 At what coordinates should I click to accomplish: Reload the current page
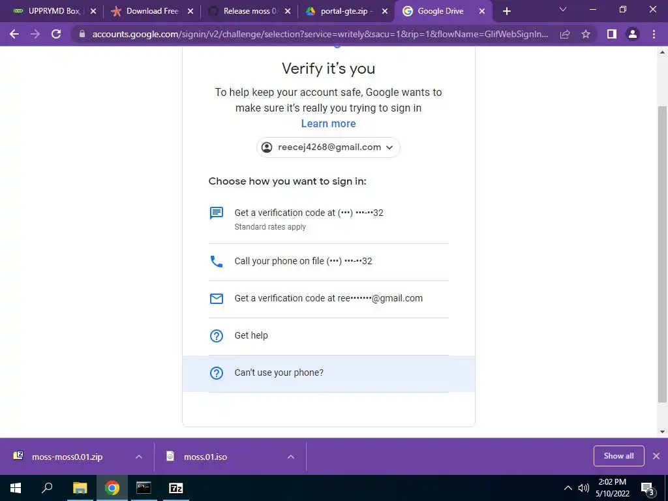(56, 34)
